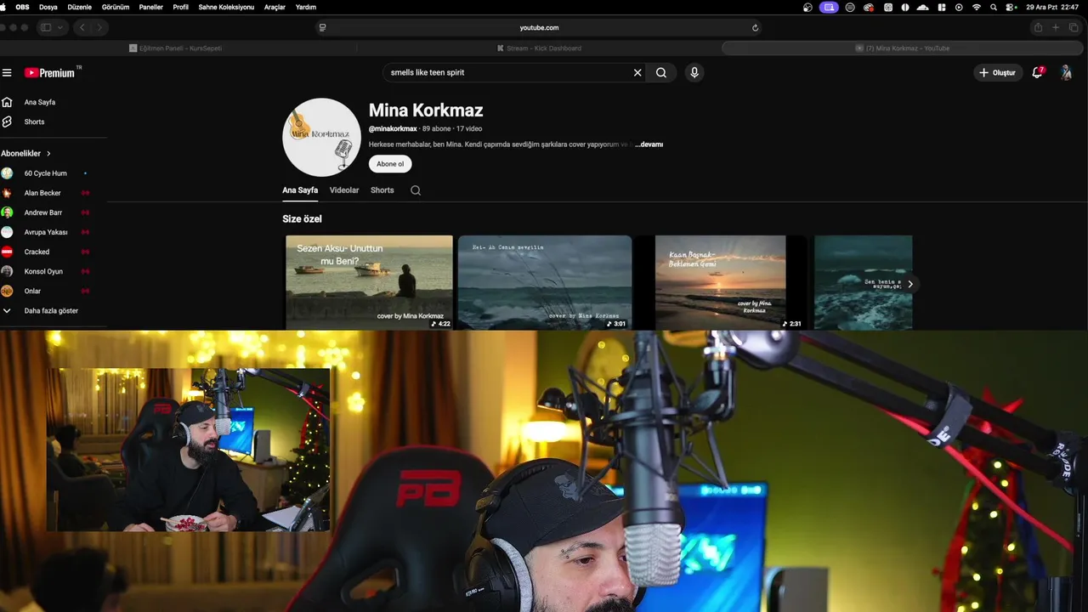Search within channel magnifier icon
Image resolution: width=1088 pixels, height=612 pixels.
tap(416, 190)
